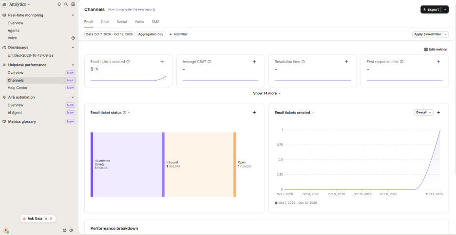Collapse the Dashboards section chevron
The height and width of the screenshot is (235, 456).
pos(73,48)
